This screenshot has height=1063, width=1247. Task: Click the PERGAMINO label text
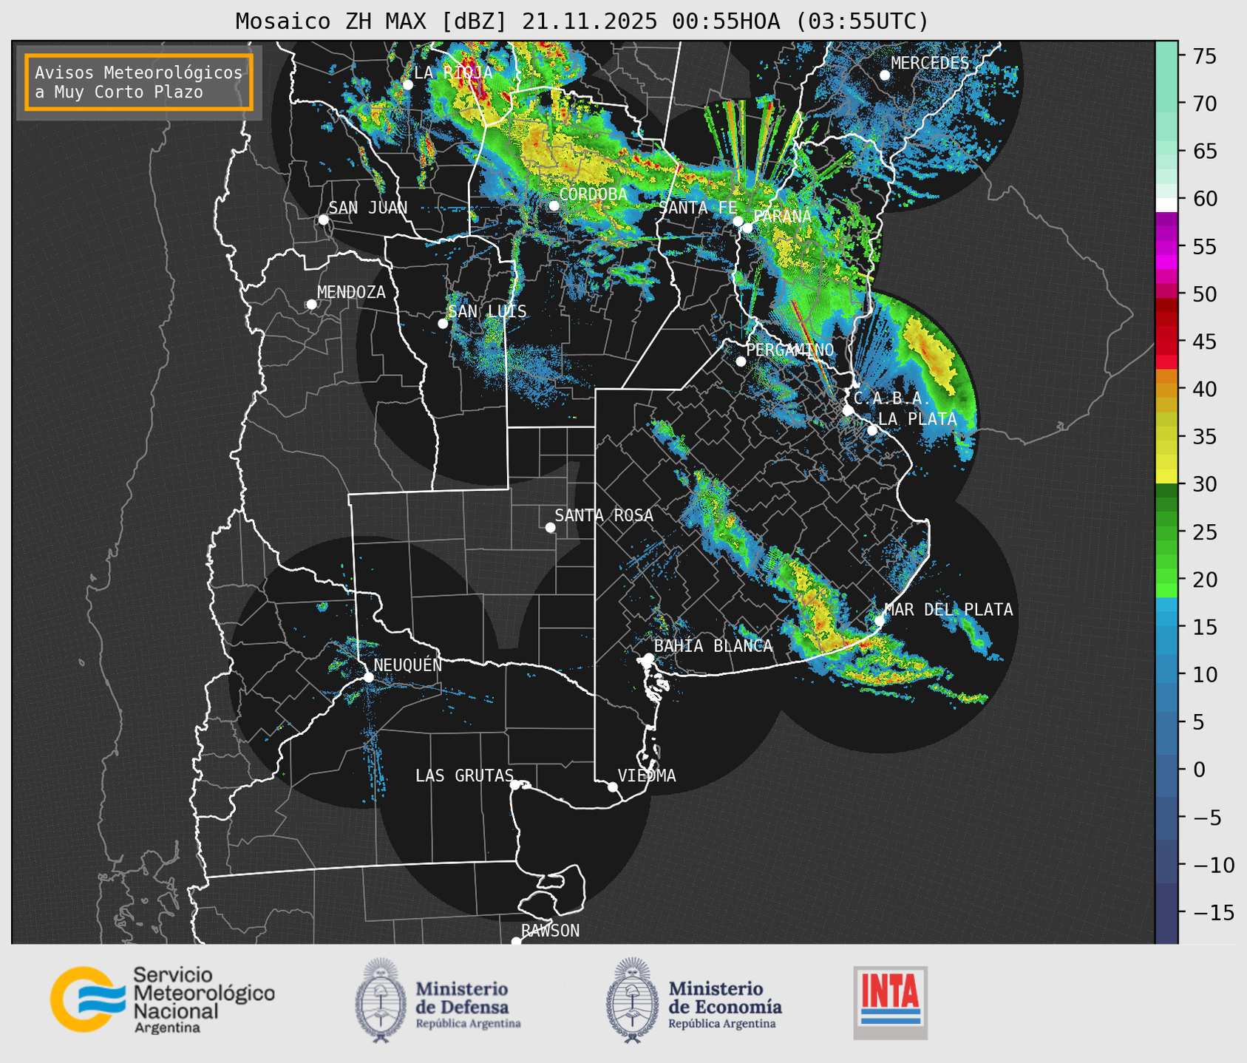coord(790,350)
